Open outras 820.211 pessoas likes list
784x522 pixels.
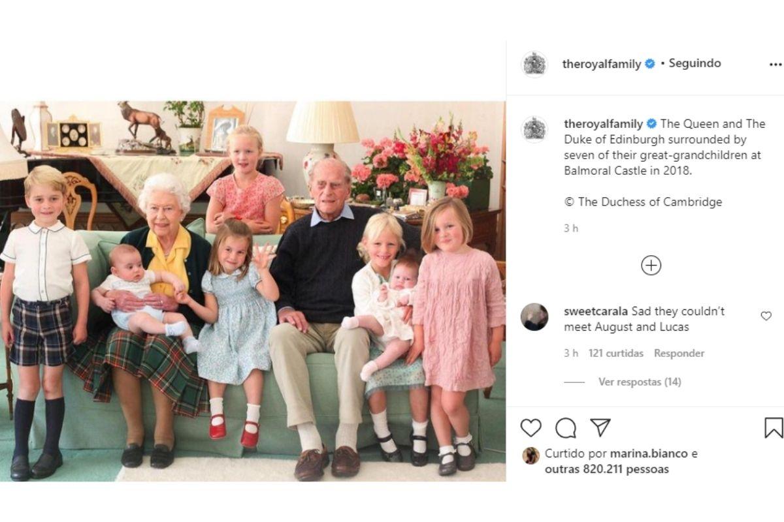pyautogui.click(x=607, y=469)
